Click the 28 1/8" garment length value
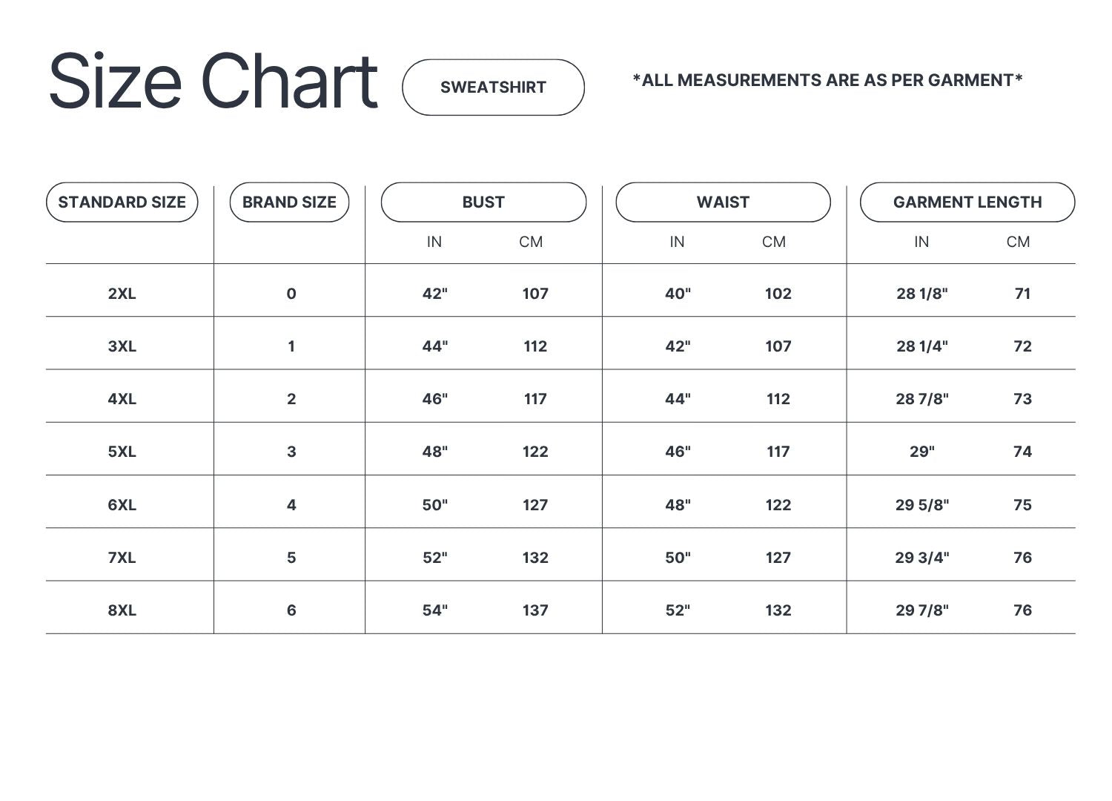The width and height of the screenshot is (1112, 801). click(922, 294)
